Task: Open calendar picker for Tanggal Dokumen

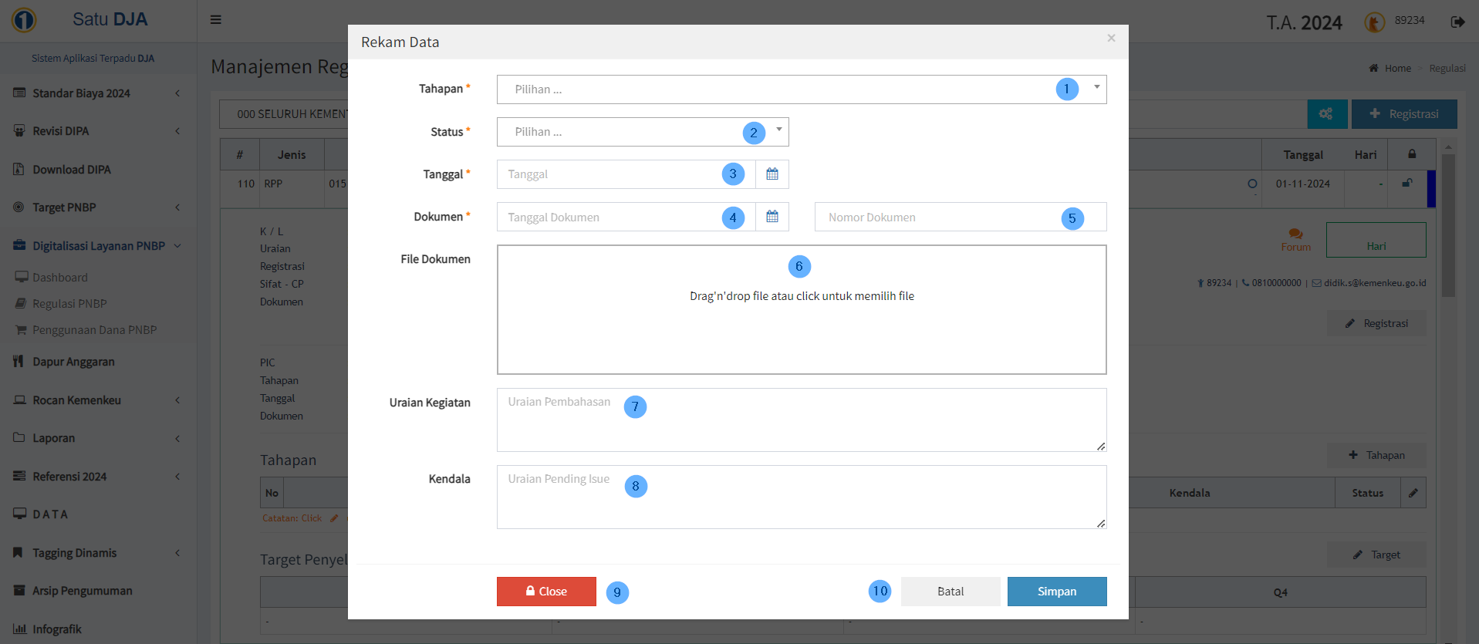Action: [x=772, y=217]
